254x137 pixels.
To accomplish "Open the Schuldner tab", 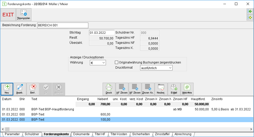I will pos(32,134).
